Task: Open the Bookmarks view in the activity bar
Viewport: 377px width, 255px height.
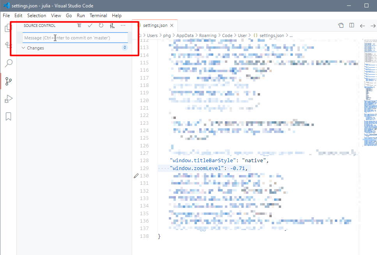Action: click(x=9, y=116)
